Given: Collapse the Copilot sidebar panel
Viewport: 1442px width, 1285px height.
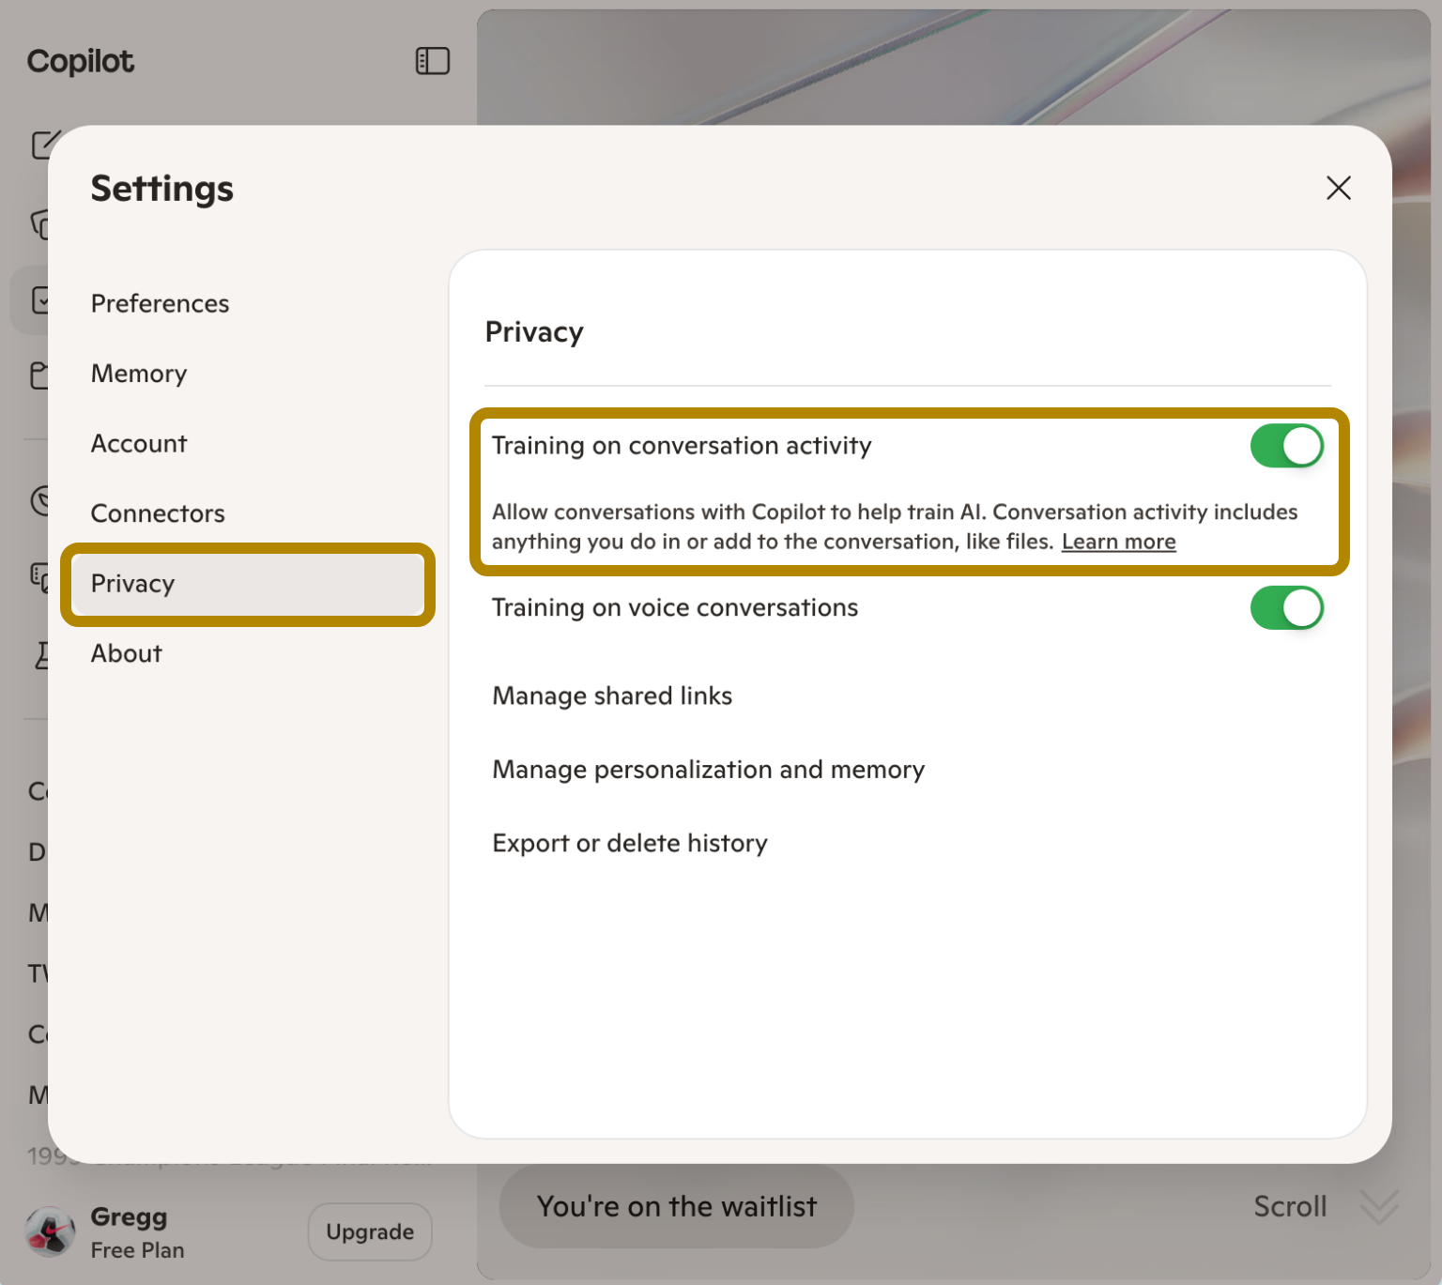Looking at the screenshot, I should 433,60.
